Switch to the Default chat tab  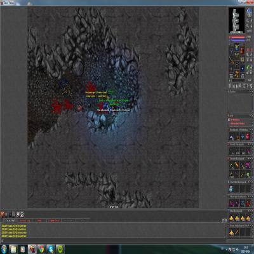[10, 220]
